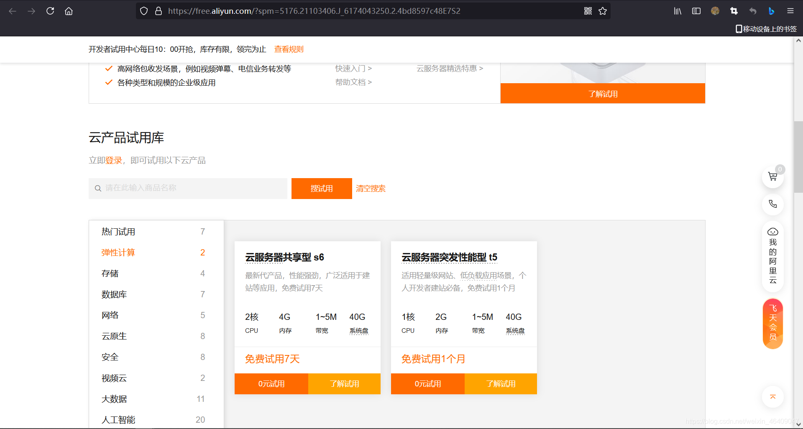803x429 pixels.
Task: Open 查看规则 rules link
Action: click(289, 49)
